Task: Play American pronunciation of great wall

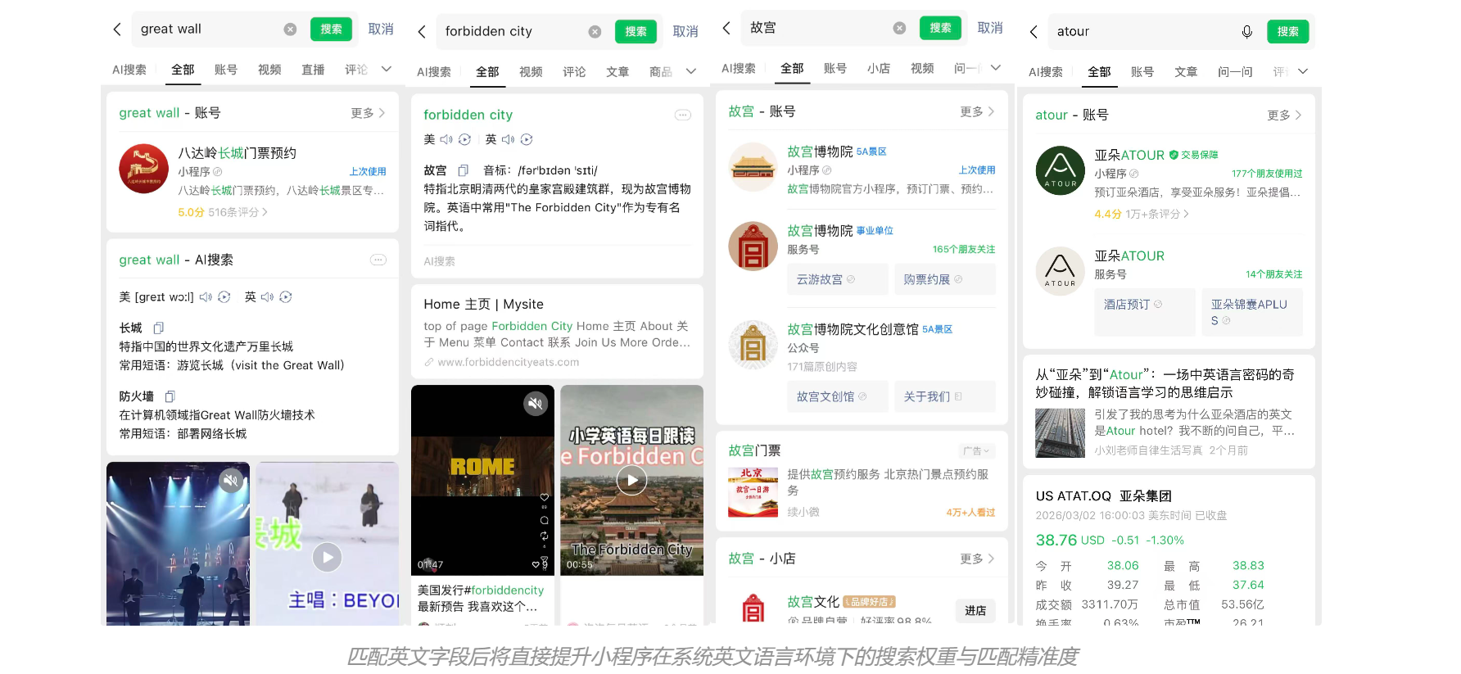Action: click(x=206, y=297)
